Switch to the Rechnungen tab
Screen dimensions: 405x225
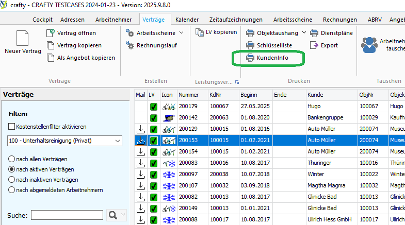pyautogui.click(x=336, y=20)
